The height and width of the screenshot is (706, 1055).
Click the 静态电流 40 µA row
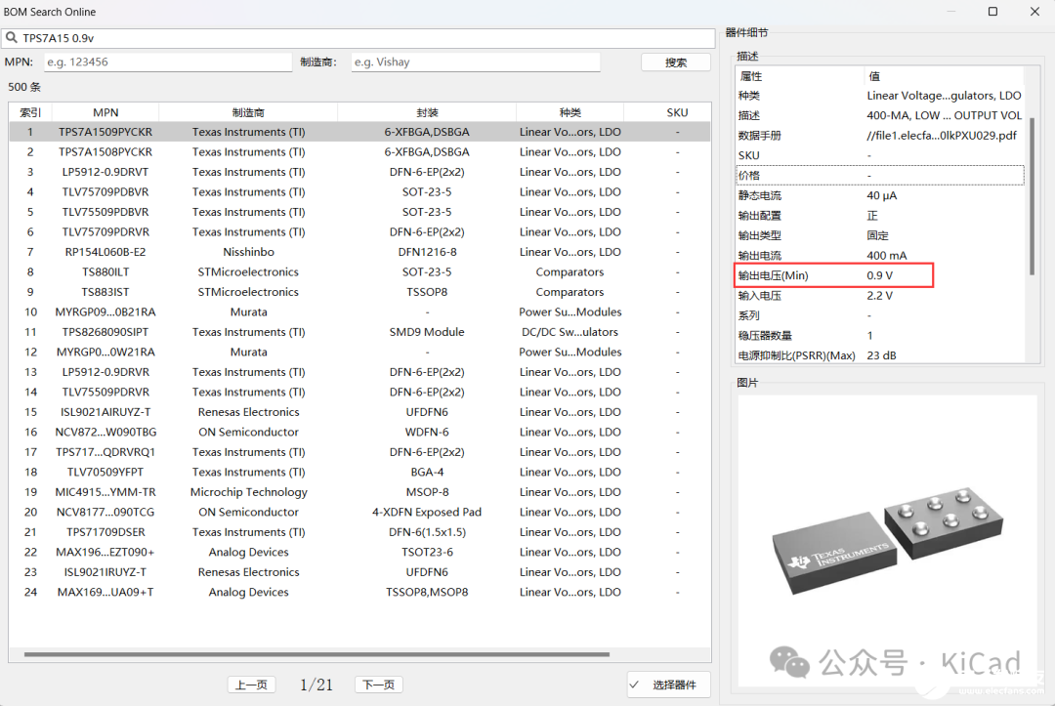click(x=879, y=195)
